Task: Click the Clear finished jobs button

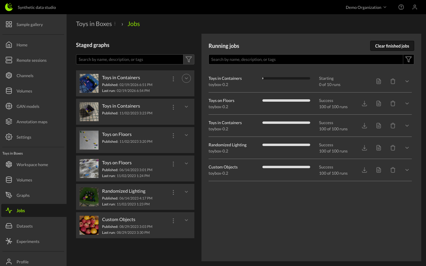Action: pyautogui.click(x=392, y=46)
